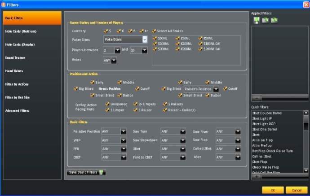Open the Poker Sites dropdown

point(144,39)
